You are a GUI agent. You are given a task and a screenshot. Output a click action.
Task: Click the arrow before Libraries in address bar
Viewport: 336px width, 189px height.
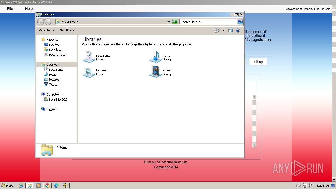62,22
